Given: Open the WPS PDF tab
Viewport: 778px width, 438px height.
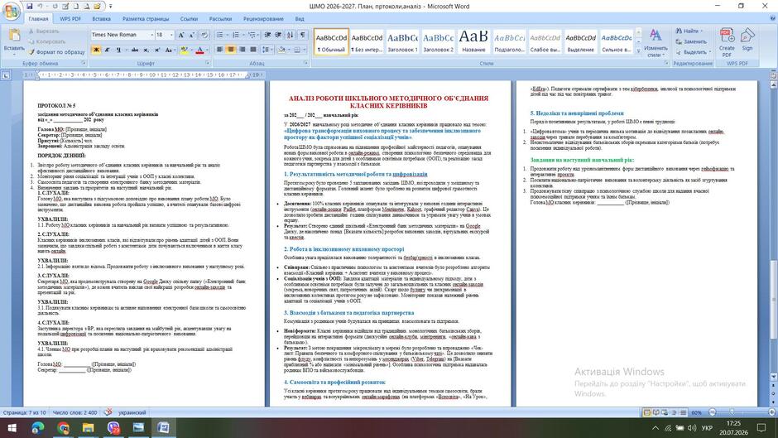Looking at the screenshot, I should (70, 19).
